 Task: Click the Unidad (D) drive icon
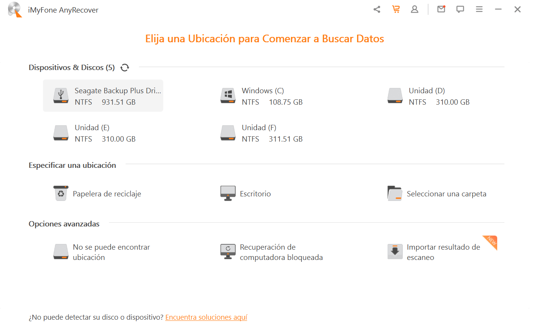(395, 96)
